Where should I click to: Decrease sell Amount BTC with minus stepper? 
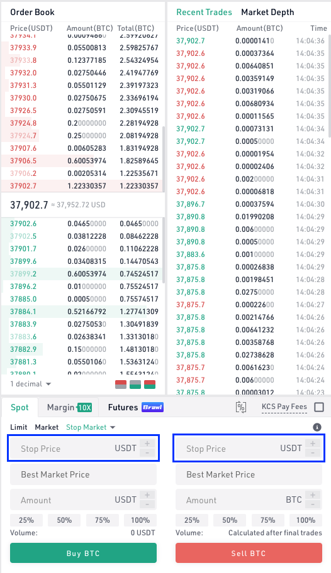[313, 504]
